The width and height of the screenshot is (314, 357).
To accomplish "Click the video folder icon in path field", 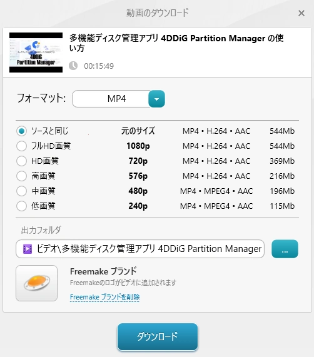I will point(28,249).
